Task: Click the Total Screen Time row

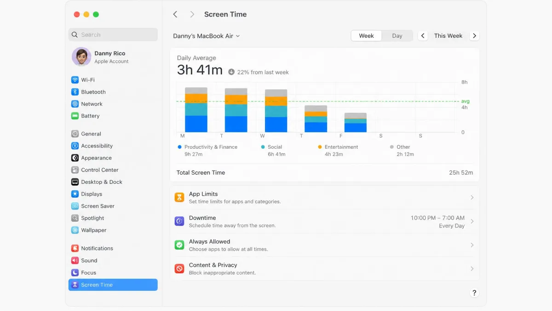Action: click(x=325, y=173)
